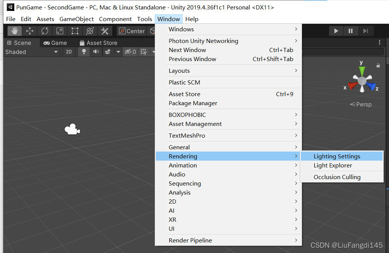This screenshot has height=253, width=389.
Task: Open Occlusion Culling window
Action: 342,177
